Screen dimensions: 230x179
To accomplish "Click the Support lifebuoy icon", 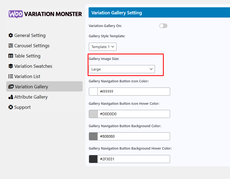I will pyautogui.click(x=11, y=107).
